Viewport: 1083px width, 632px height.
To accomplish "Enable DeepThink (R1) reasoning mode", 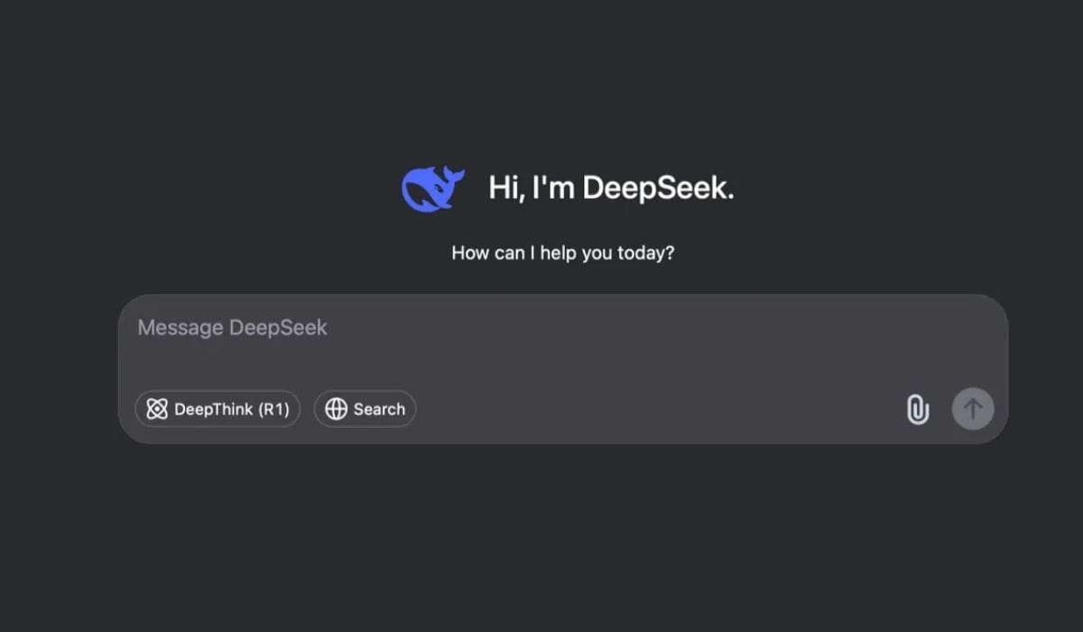I will click(x=218, y=409).
